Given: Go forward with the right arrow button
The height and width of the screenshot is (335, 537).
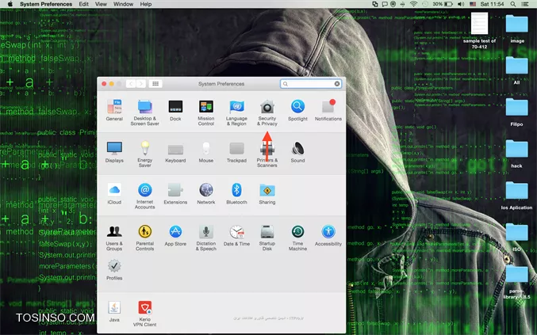Looking at the screenshot, I should click(140, 84).
